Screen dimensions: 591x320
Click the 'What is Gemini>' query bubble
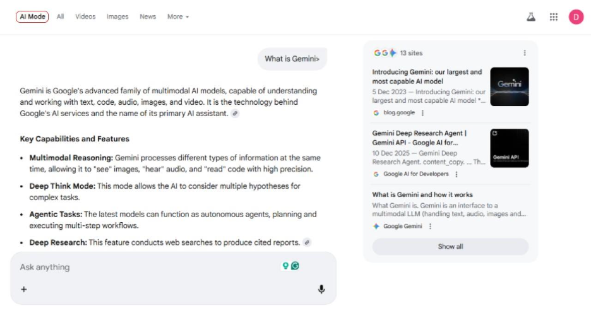click(x=292, y=59)
